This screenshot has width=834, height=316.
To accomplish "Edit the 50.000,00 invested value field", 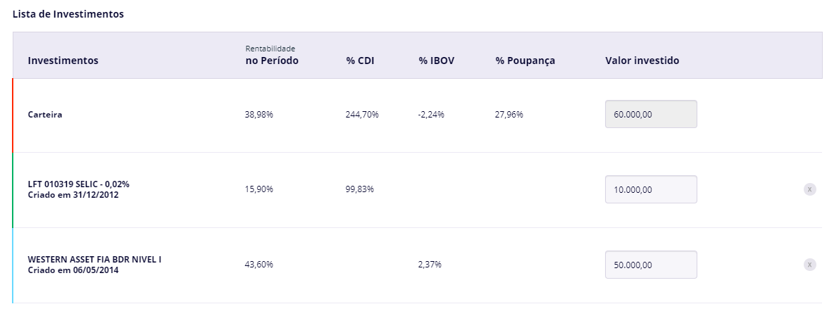I will 651,265.
